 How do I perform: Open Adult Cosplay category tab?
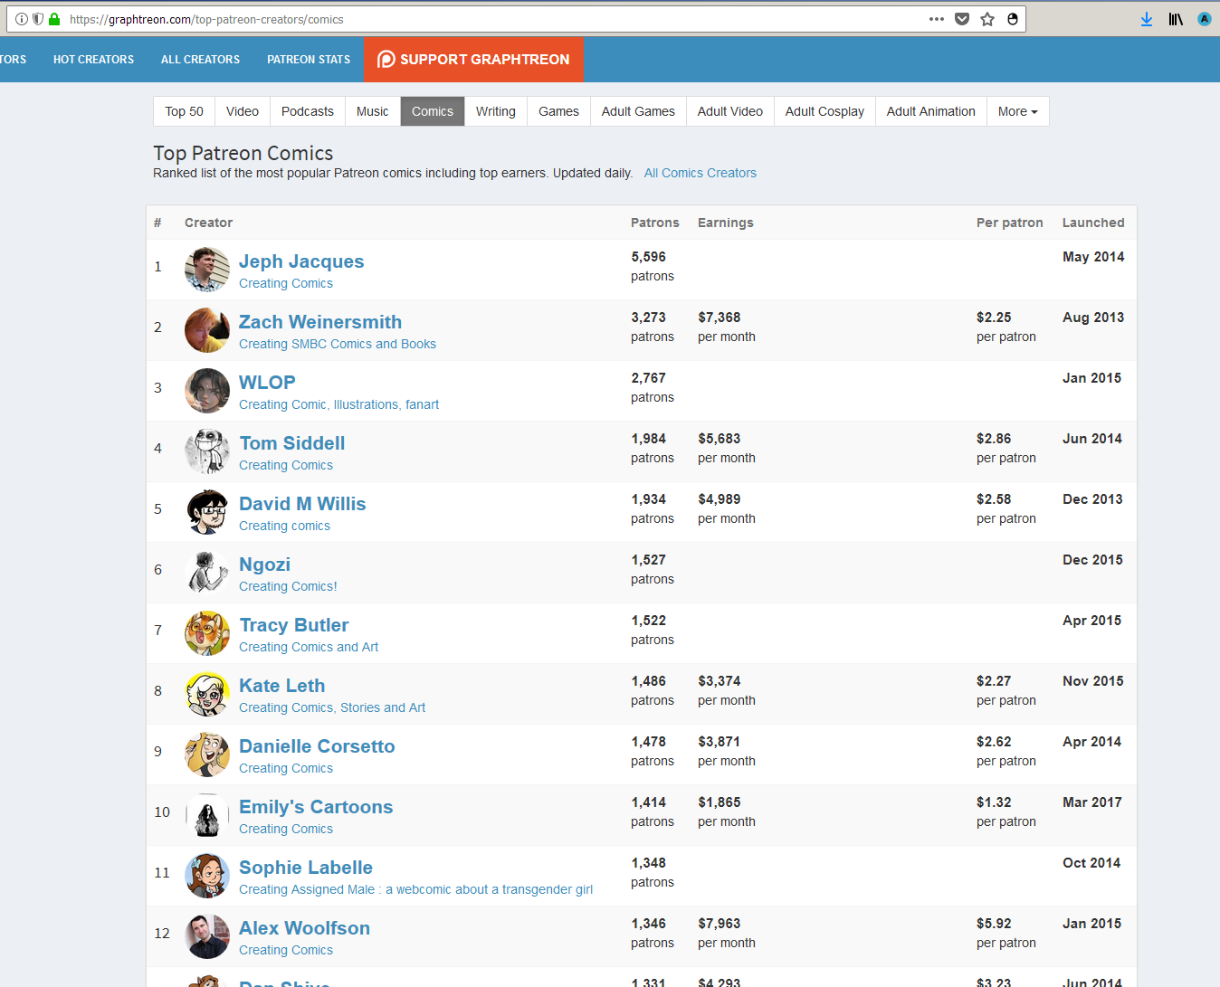824,111
